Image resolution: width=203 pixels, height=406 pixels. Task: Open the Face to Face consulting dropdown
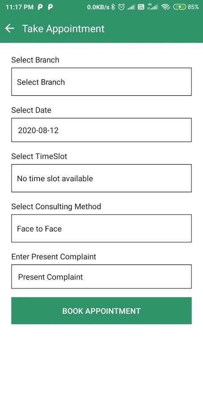tap(101, 228)
